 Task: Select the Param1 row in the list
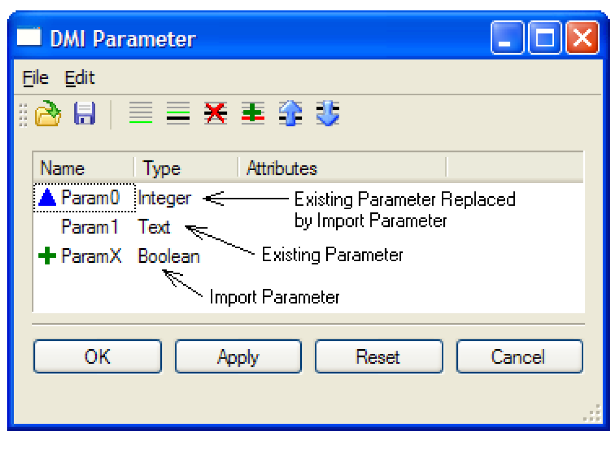(x=90, y=227)
